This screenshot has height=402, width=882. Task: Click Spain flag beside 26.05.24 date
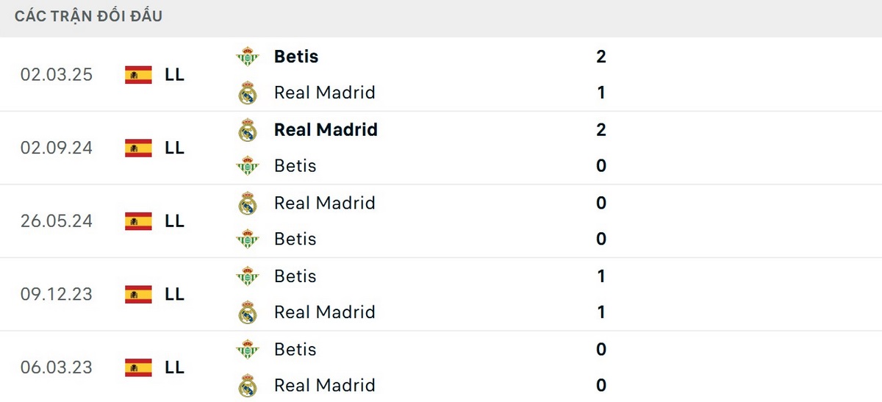click(x=138, y=220)
